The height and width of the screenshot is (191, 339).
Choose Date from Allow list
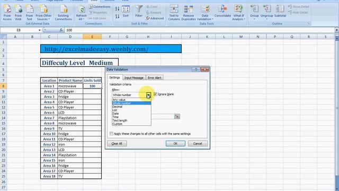click(x=131, y=114)
